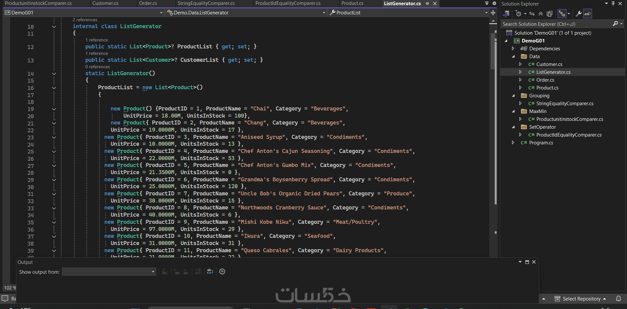Image resolution: width=627 pixels, height=309 pixels.
Task: Open file nesting settings dropdown arrow
Action: 569,14
